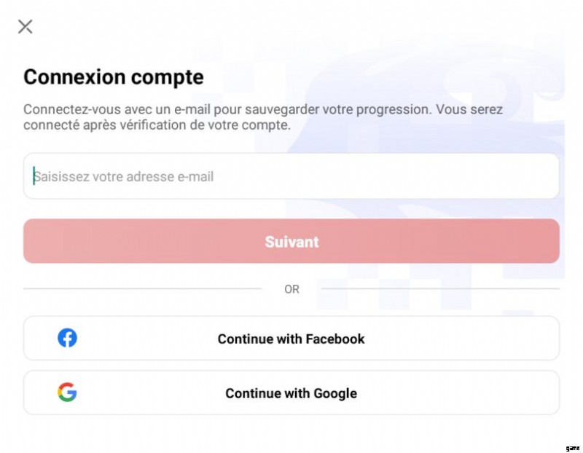The height and width of the screenshot is (453, 583).
Task: Select the "Continue with Facebook" label text
Action: point(291,339)
